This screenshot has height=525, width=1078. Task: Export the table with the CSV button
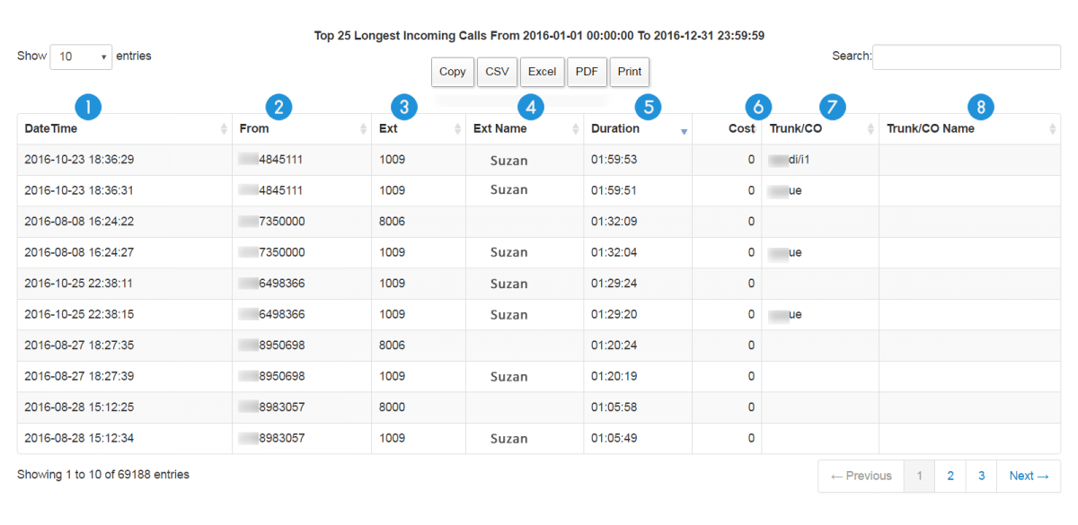click(497, 72)
